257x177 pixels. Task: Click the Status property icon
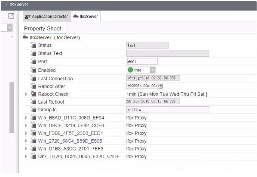tap(33, 45)
